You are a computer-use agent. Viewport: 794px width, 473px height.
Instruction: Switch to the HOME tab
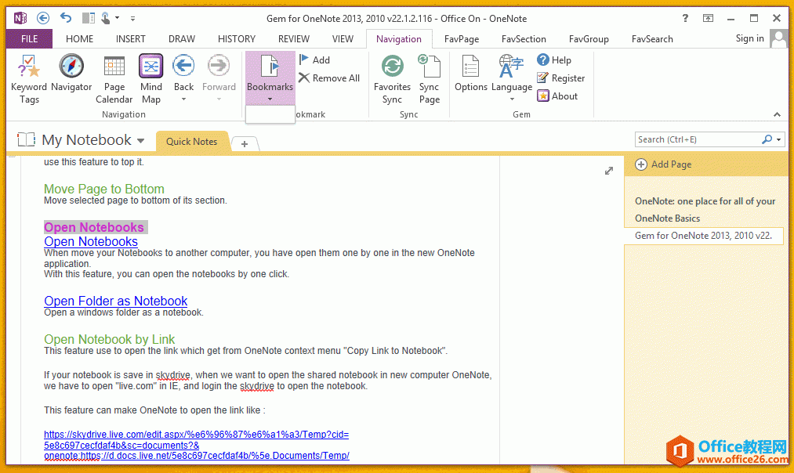tap(79, 39)
